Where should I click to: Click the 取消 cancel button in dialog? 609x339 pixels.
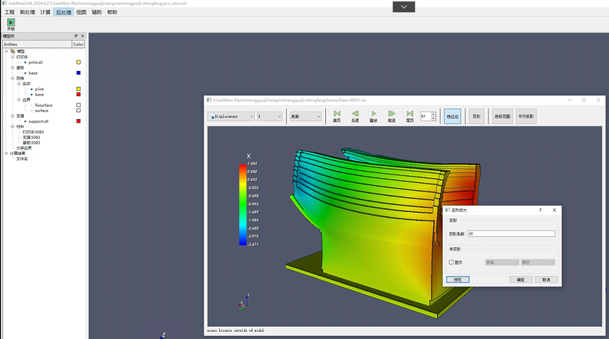coord(546,280)
